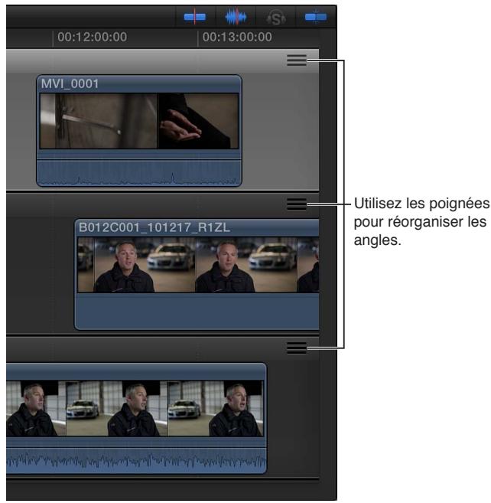The height and width of the screenshot is (503, 491).
Task: Click a man thumbnail in the B012C001_101217_R1ZL clip
Action: 145,265
